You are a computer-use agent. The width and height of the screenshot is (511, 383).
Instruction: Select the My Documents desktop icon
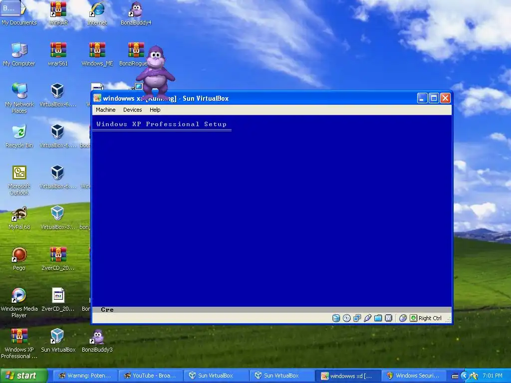[x=19, y=13]
